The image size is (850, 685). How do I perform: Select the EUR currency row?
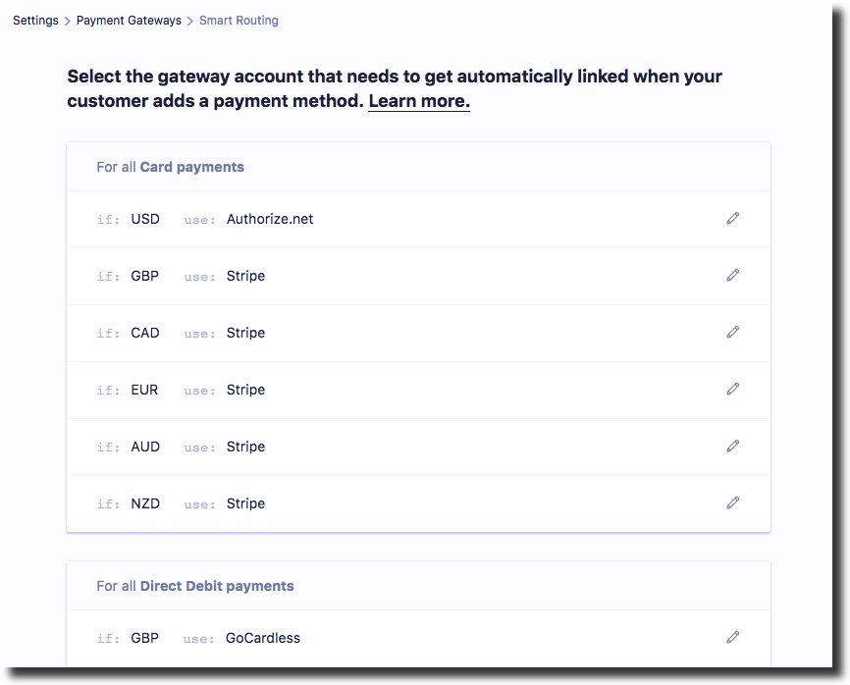click(418, 391)
